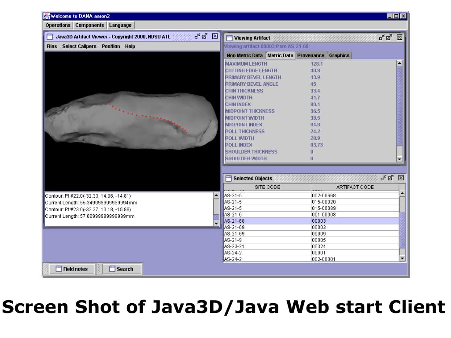Iconify the Viewing Artifact window
The width and height of the screenshot is (451, 338).
tap(382, 37)
